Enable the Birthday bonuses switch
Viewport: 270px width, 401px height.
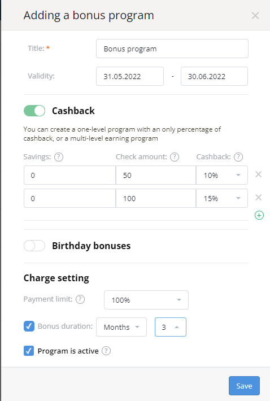pyautogui.click(x=34, y=246)
